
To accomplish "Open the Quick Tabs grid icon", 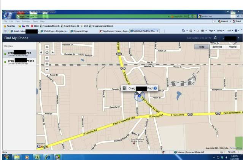I will pyautogui.click(x=5, y=31).
